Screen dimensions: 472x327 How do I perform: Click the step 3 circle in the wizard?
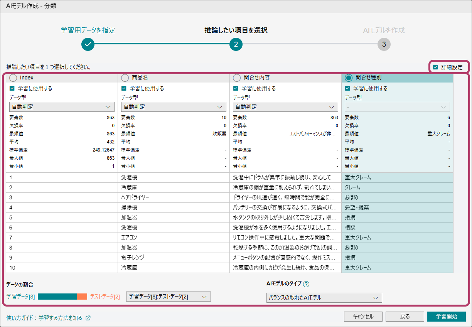click(384, 44)
